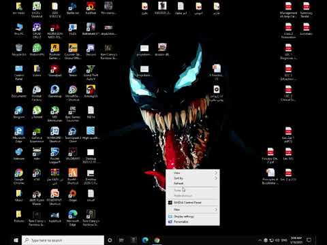Expand the New submenu in context menu
327x245 pixels.
(x=193, y=210)
